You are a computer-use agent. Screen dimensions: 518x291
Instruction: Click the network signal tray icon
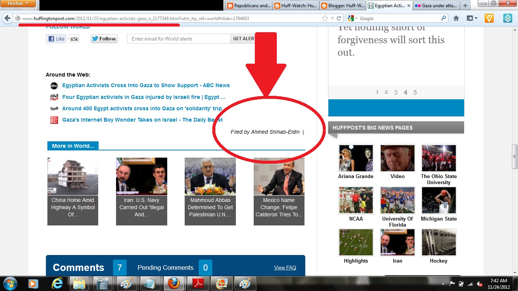[471, 284]
